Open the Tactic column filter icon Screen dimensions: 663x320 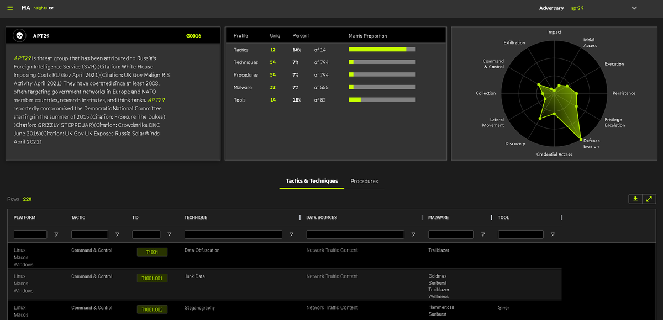click(x=117, y=234)
